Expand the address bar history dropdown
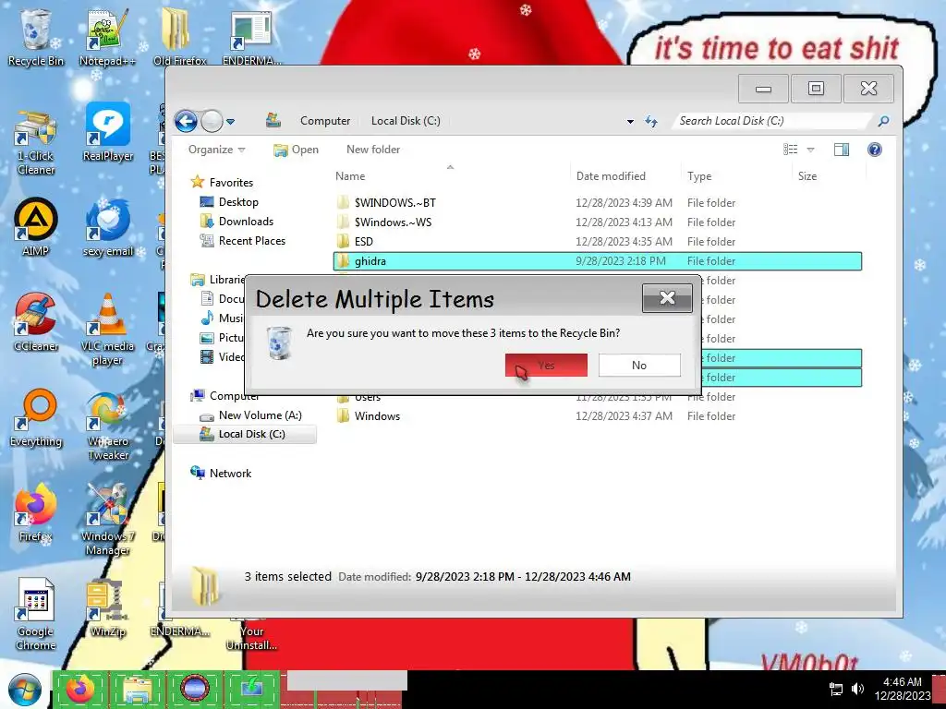Screen dimensions: 946x709 630,121
